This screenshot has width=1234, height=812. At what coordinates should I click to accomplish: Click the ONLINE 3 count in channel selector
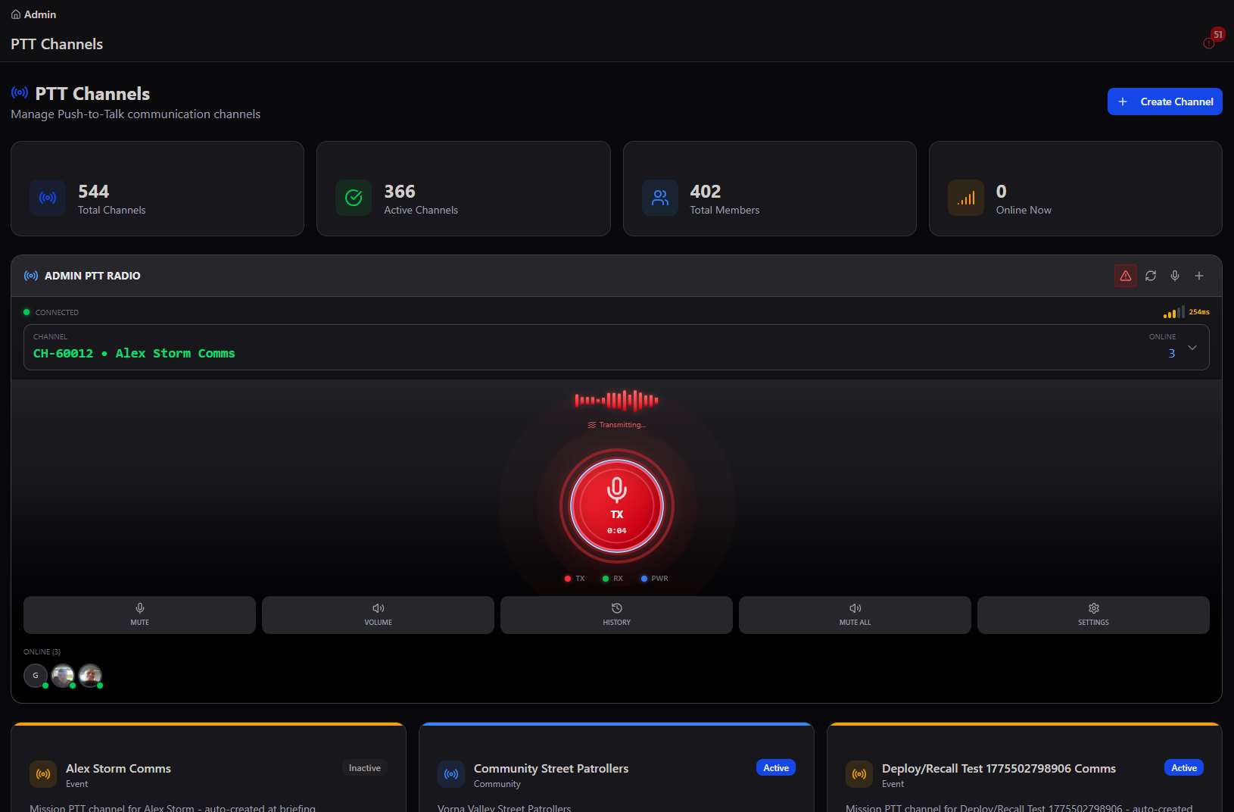pyautogui.click(x=1163, y=346)
